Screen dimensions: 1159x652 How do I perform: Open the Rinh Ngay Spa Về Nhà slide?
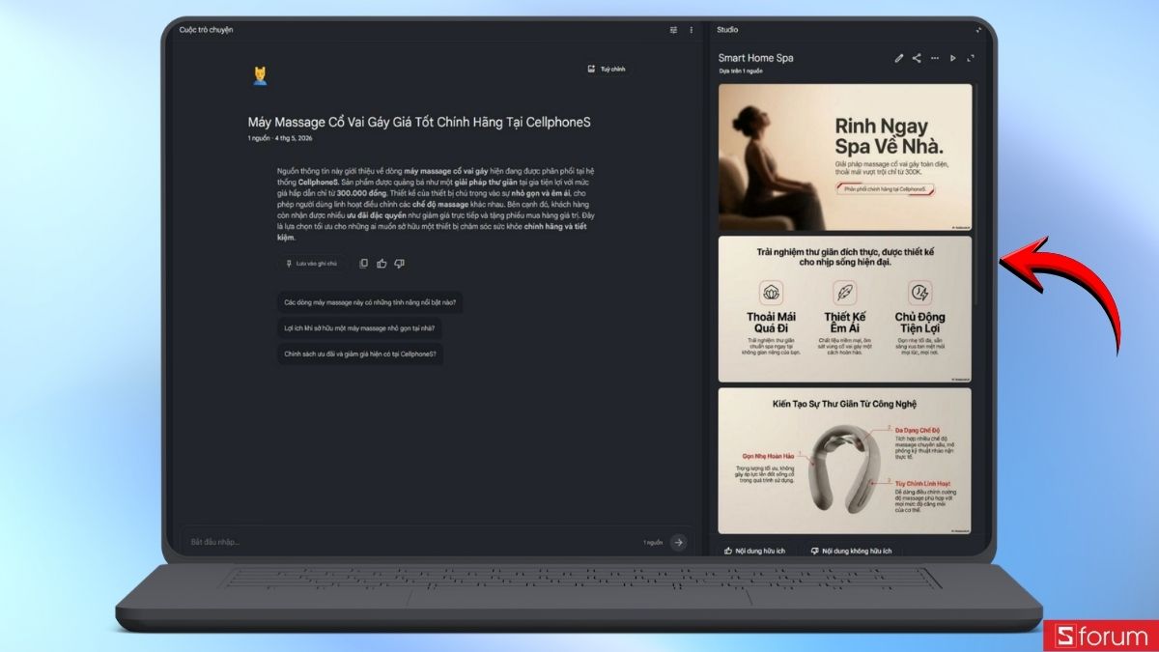pyautogui.click(x=845, y=156)
